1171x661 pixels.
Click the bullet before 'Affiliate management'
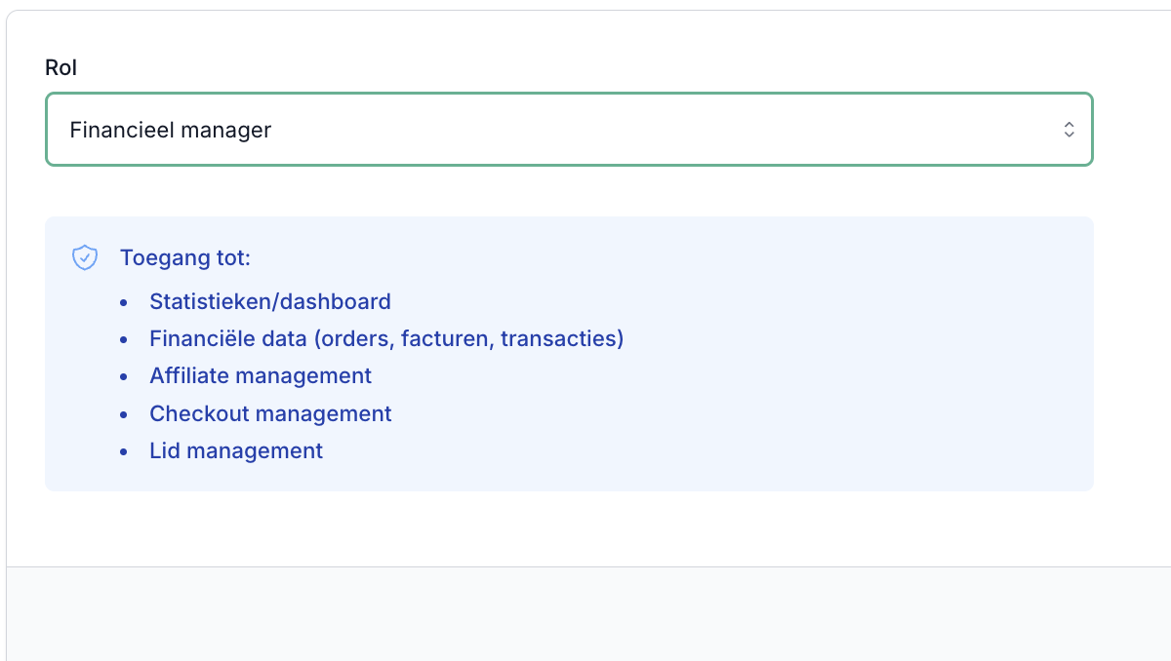point(124,377)
